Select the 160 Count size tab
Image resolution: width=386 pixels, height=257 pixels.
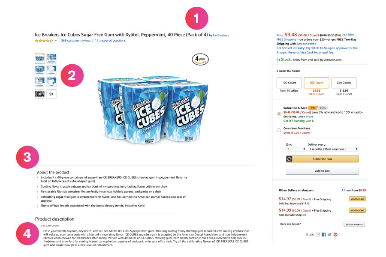(x=316, y=83)
